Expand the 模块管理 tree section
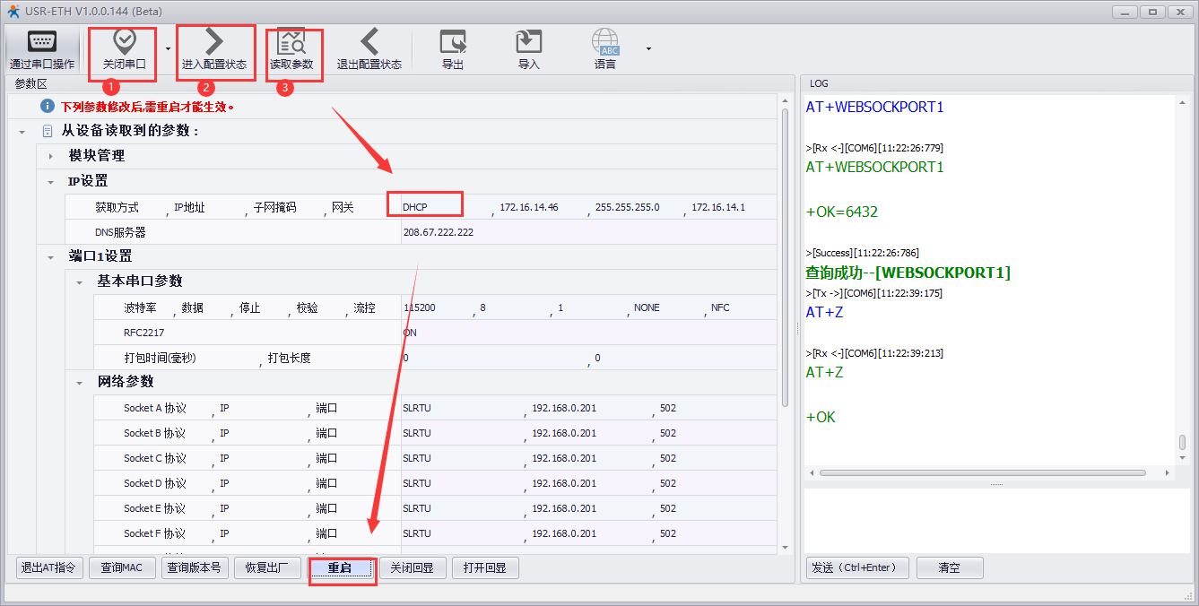 coord(51,157)
